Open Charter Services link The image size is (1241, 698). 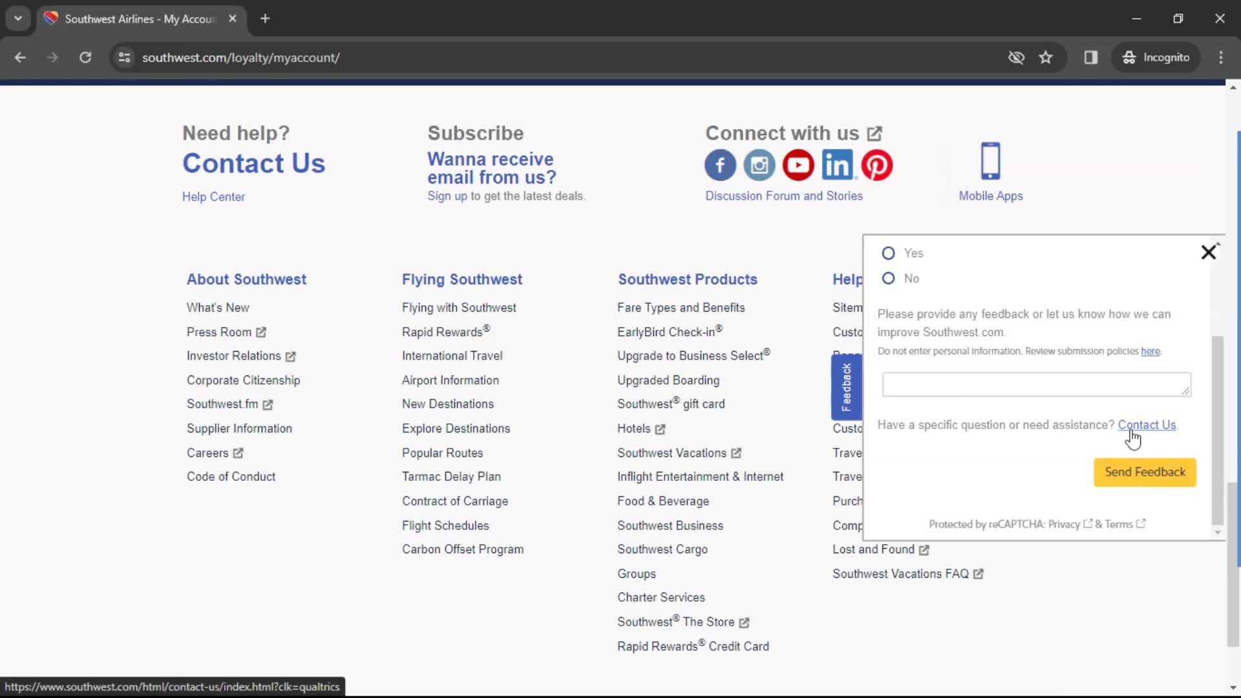[661, 598]
